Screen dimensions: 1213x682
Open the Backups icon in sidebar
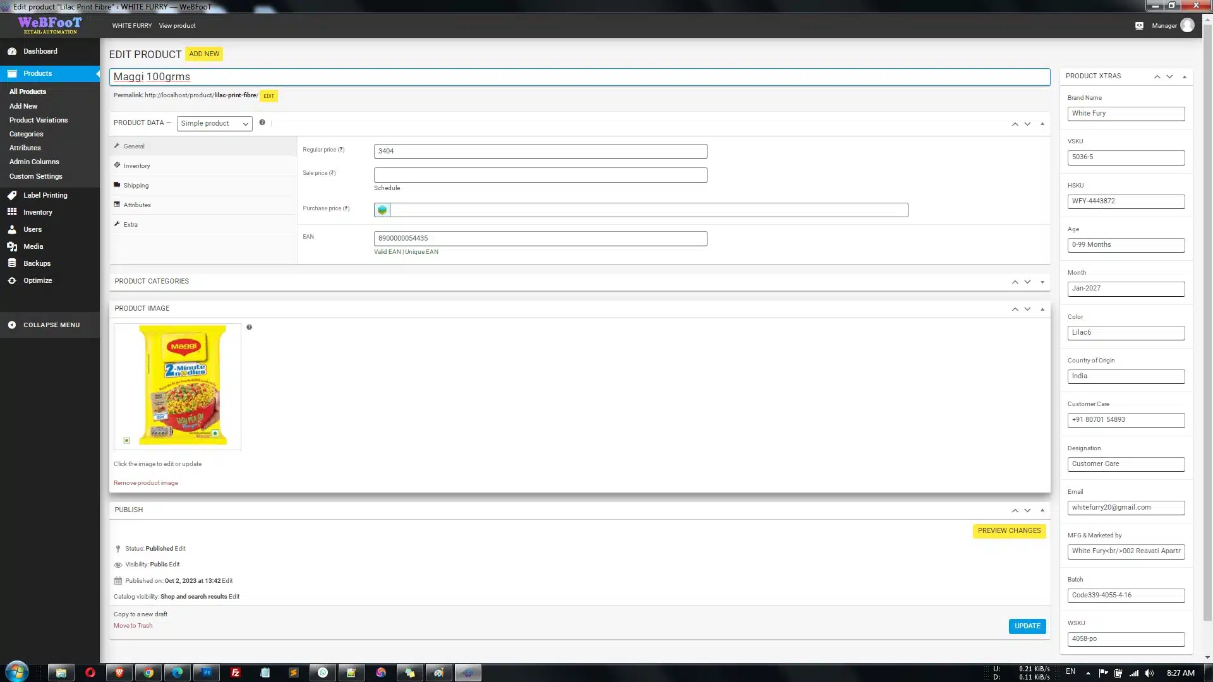point(12,263)
